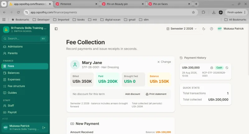Viewport: 249px width, 134px height.
Task: Switch to Pin on faces tab
Action: tap(169, 4)
